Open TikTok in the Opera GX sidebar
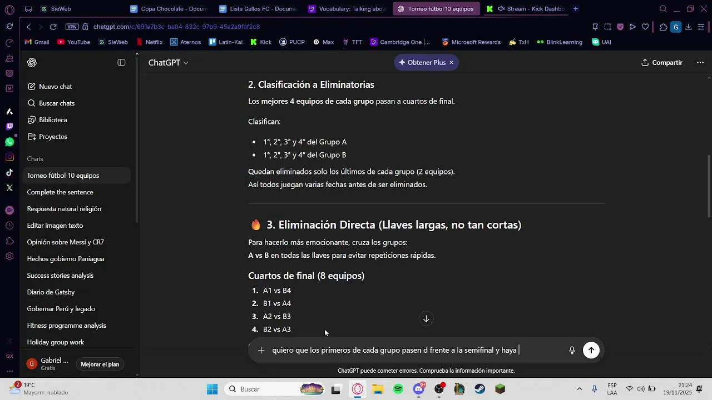The image size is (712, 400). click(9, 173)
